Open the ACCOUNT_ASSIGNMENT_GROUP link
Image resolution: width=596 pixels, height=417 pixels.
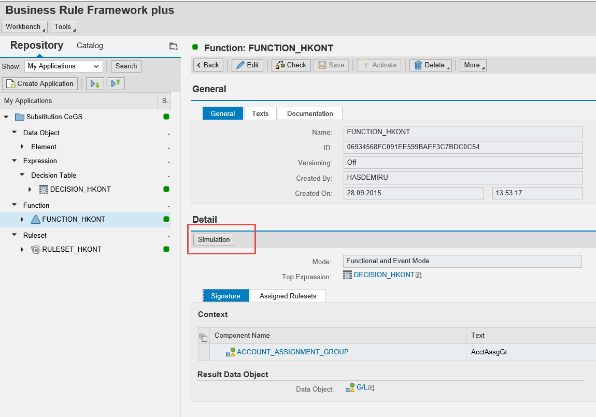pyautogui.click(x=292, y=352)
